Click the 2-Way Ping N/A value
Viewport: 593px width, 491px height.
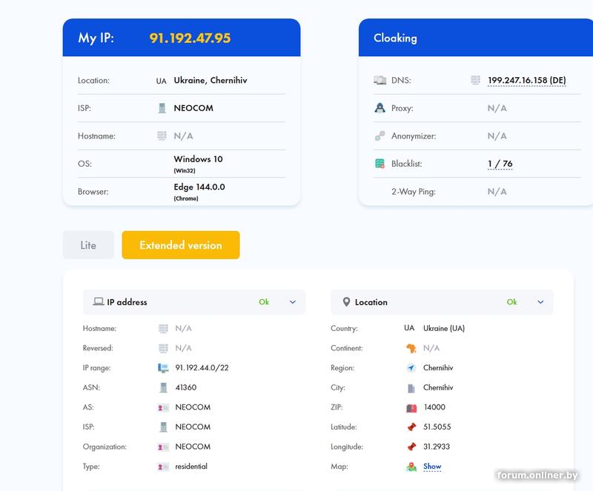[497, 192]
